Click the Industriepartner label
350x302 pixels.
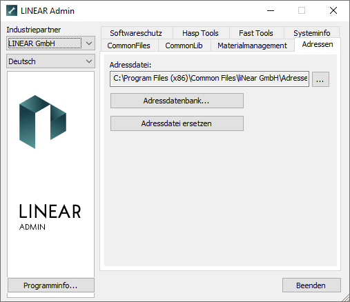coord(34,30)
